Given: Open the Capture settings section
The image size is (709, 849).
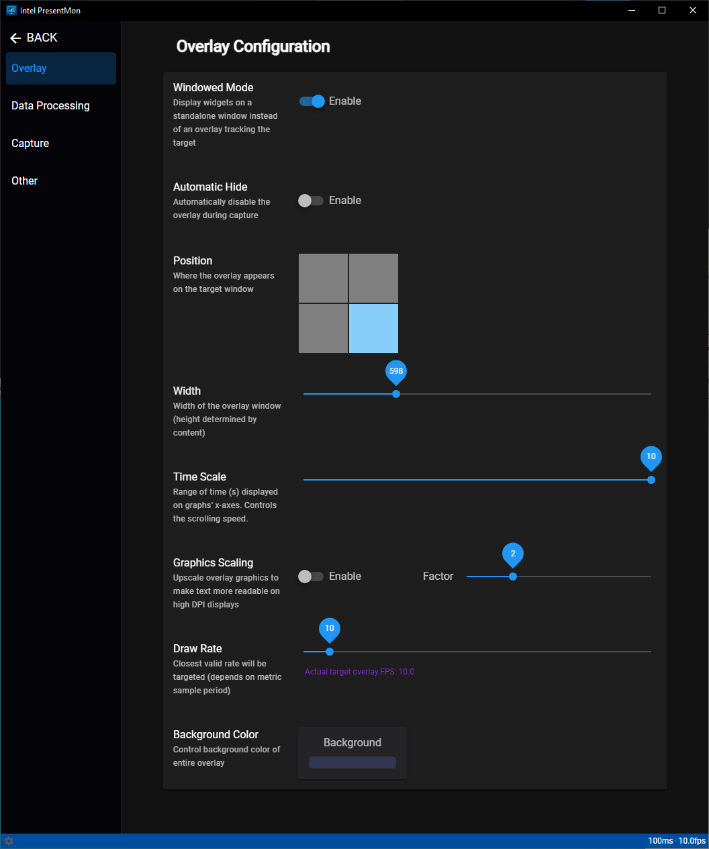Looking at the screenshot, I should [61, 144].
